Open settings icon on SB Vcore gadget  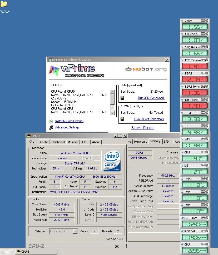pyautogui.click(x=203, y=34)
